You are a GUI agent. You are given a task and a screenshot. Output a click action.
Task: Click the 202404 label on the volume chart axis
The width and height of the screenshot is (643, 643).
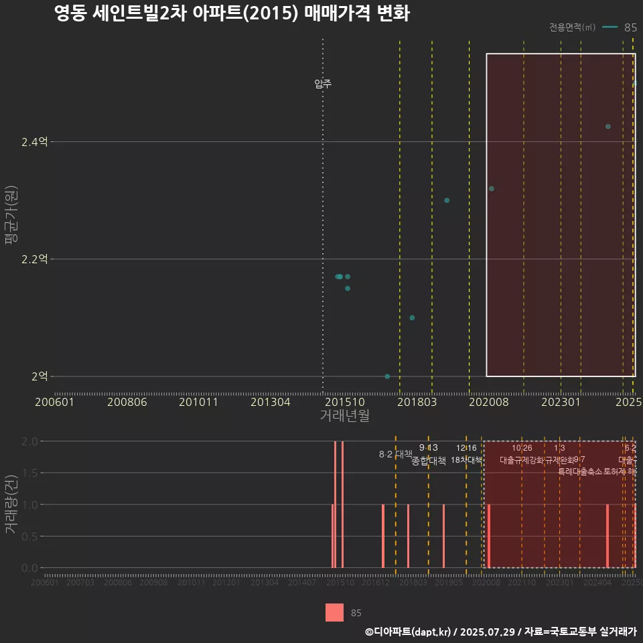point(597,582)
